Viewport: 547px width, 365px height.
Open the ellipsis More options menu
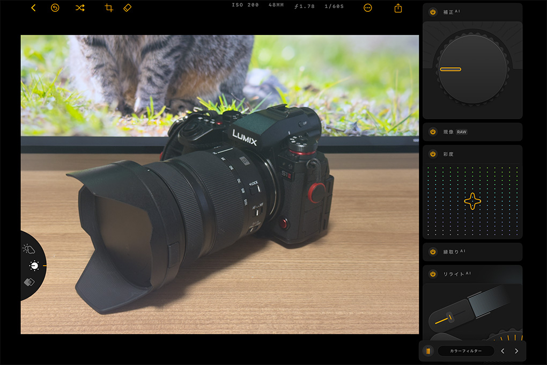click(368, 9)
